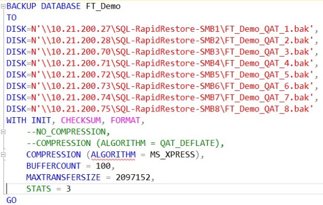Viewport: 323px width, 205px height.
Task: Click the path ending FT_Demo_QAT_2.bak
Action: [x=172, y=40]
